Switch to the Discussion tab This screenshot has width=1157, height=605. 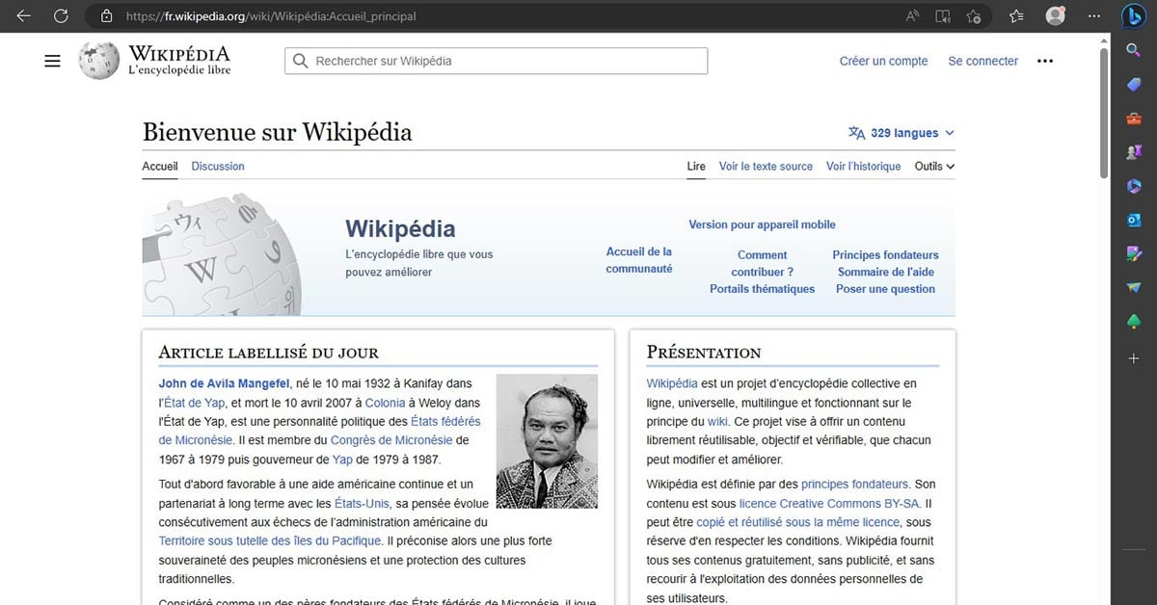(x=217, y=166)
